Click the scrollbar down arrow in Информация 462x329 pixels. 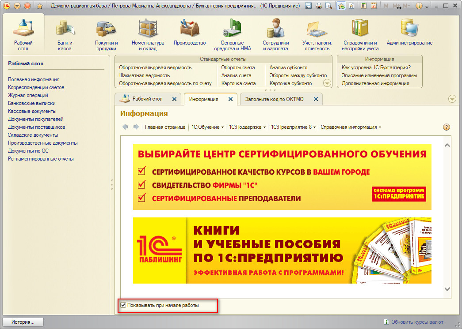point(447,289)
